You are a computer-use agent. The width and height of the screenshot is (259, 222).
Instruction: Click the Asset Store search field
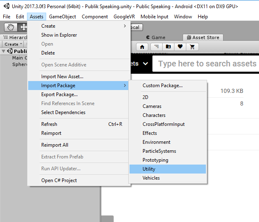205,64
